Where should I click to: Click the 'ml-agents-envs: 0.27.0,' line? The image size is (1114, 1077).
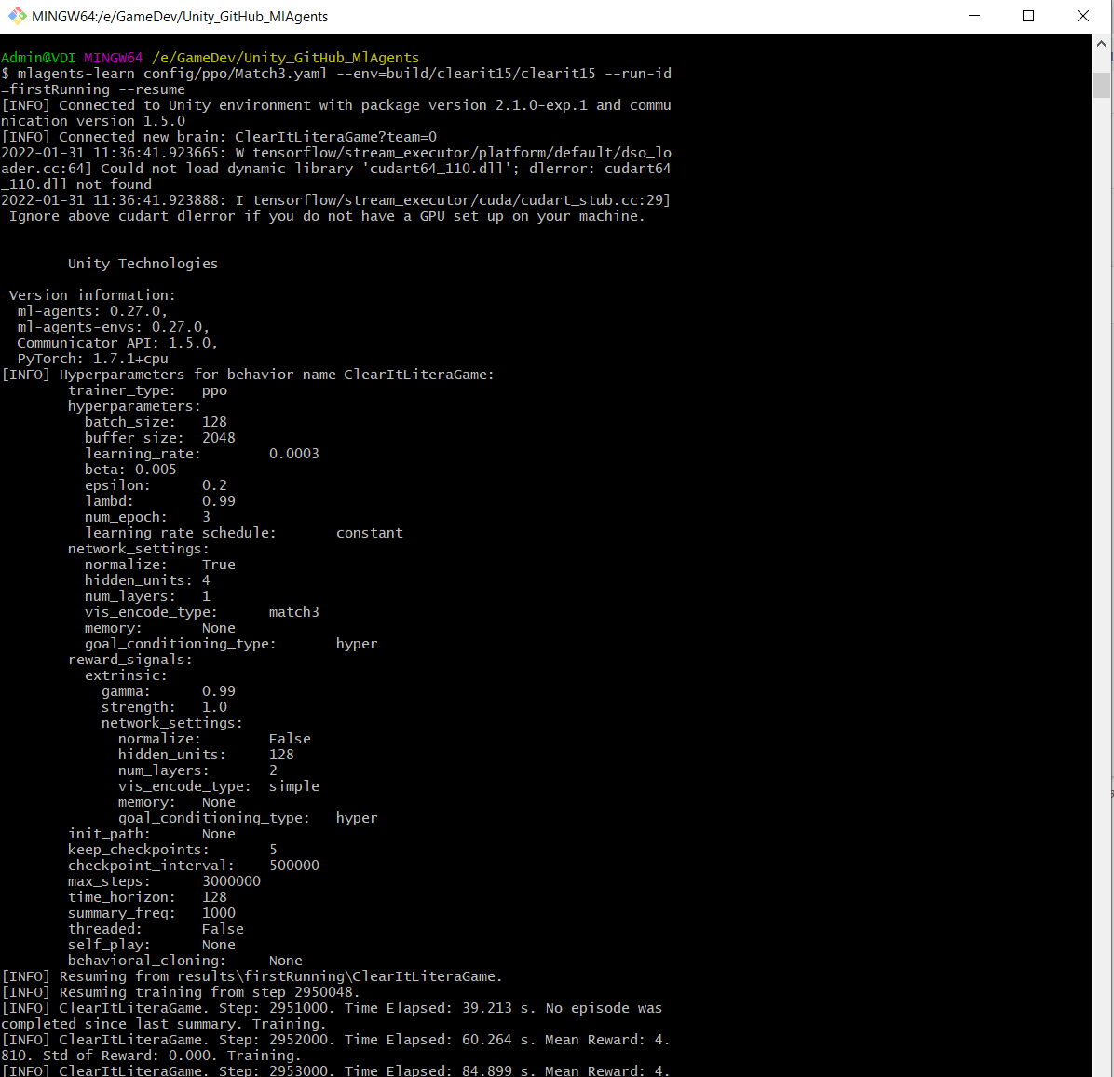[114, 327]
